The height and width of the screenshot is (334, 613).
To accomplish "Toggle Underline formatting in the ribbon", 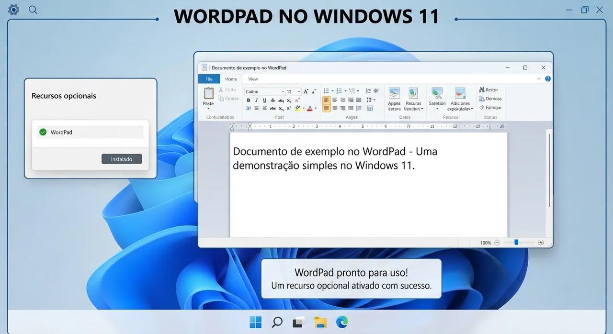I will 264,100.
